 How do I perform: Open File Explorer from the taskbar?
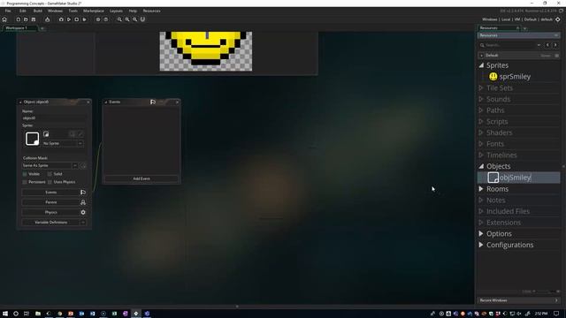click(x=37, y=314)
